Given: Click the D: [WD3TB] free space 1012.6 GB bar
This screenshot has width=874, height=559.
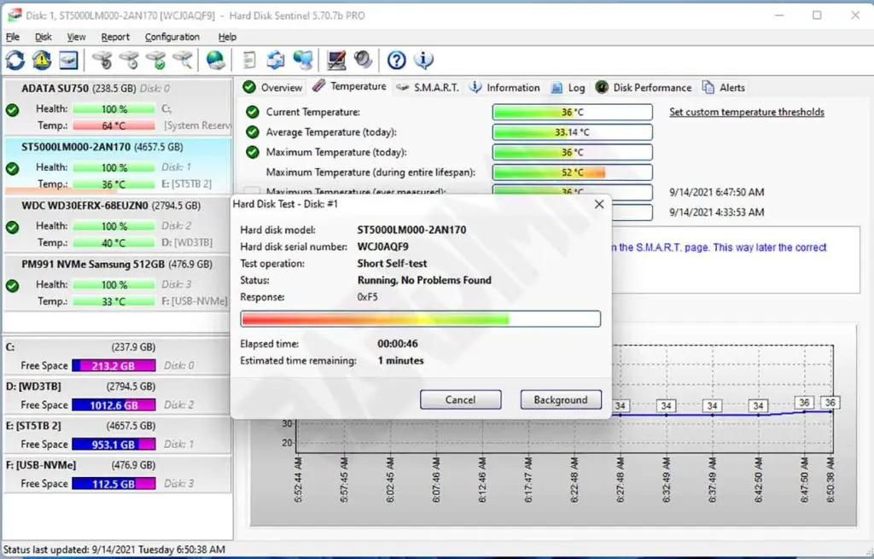Looking at the screenshot, I should 114,405.
